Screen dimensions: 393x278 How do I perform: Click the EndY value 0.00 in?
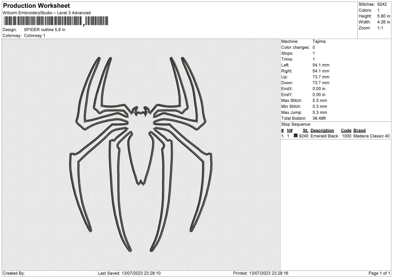click(x=319, y=95)
